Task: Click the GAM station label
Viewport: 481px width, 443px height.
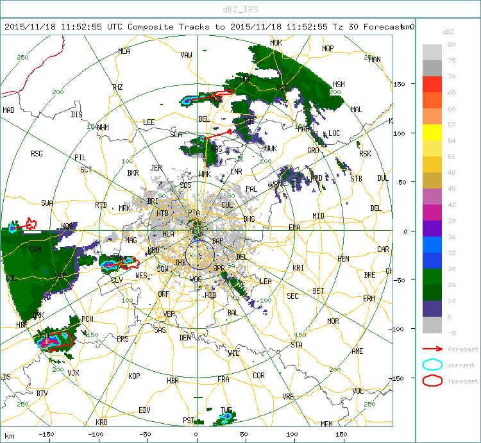Action: click(35, 249)
